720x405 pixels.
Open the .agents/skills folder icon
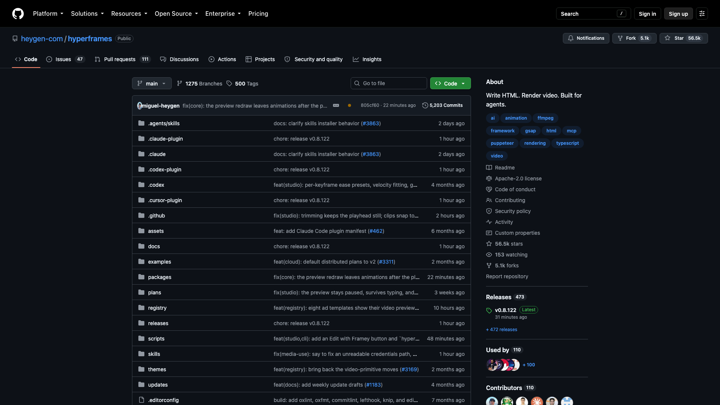[x=141, y=123]
